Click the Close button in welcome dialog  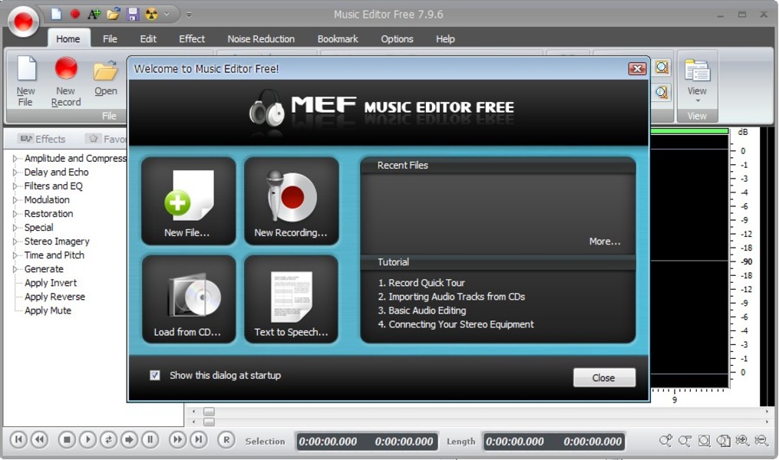[603, 378]
